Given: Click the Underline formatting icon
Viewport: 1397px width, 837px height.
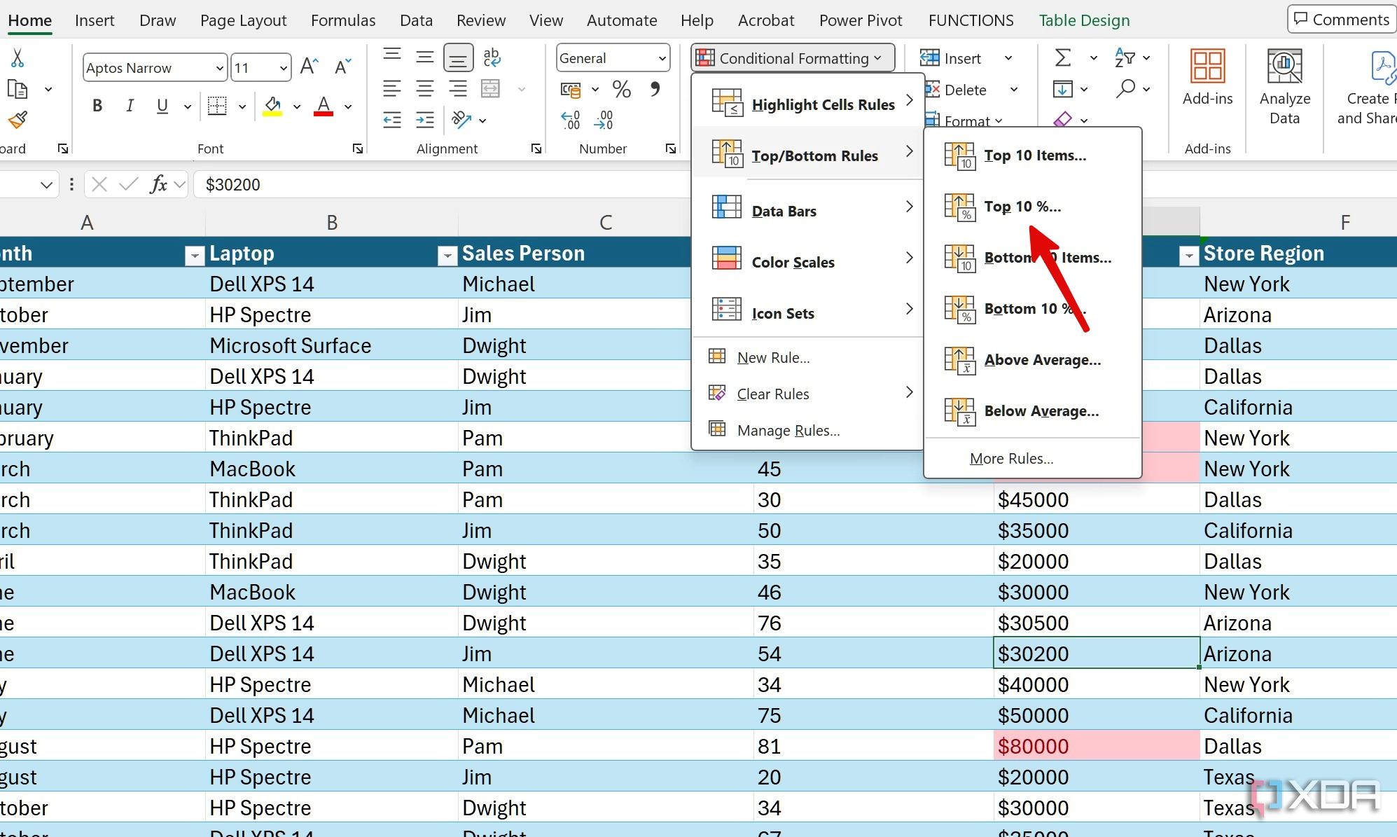Looking at the screenshot, I should (161, 108).
